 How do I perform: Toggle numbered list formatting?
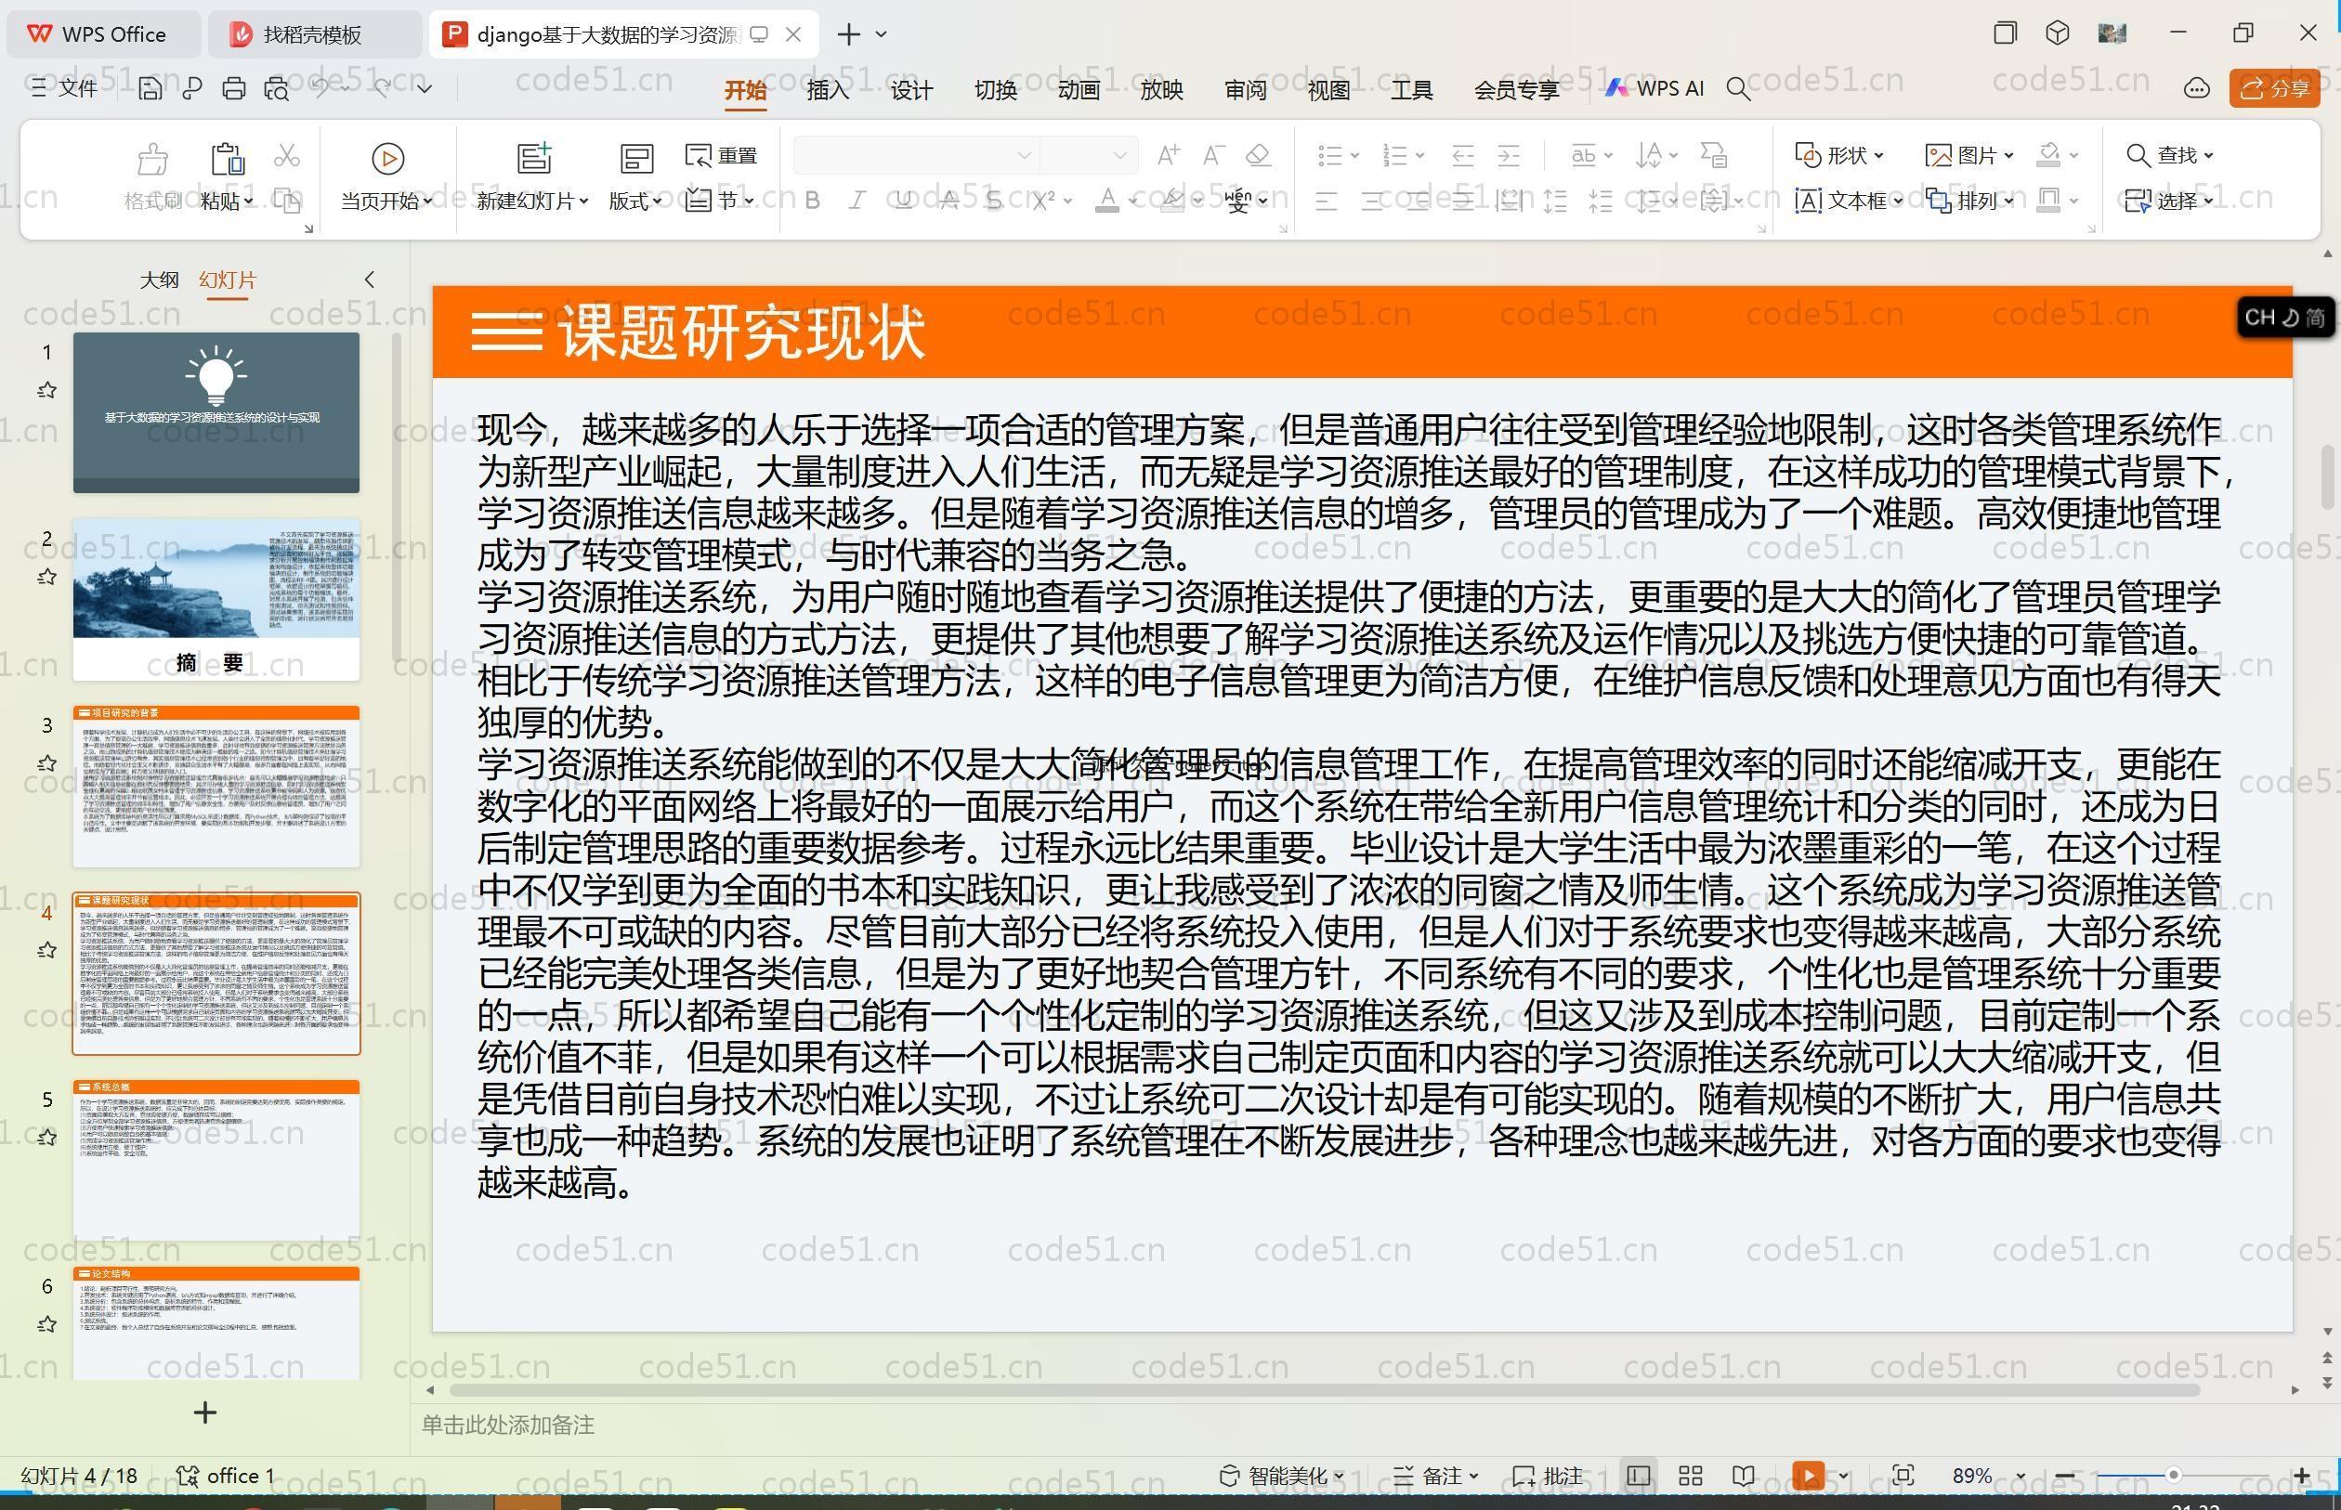pos(1394,155)
